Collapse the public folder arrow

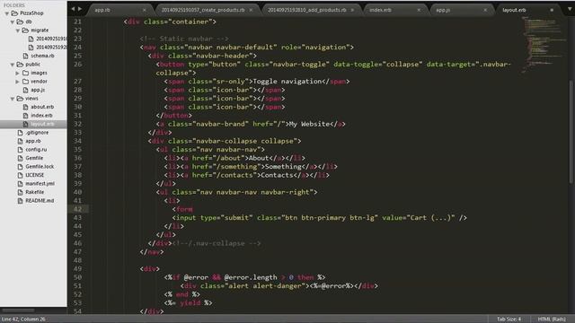[x=13, y=65]
